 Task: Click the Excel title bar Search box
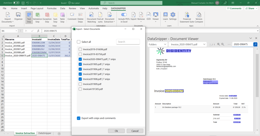(132, 3)
